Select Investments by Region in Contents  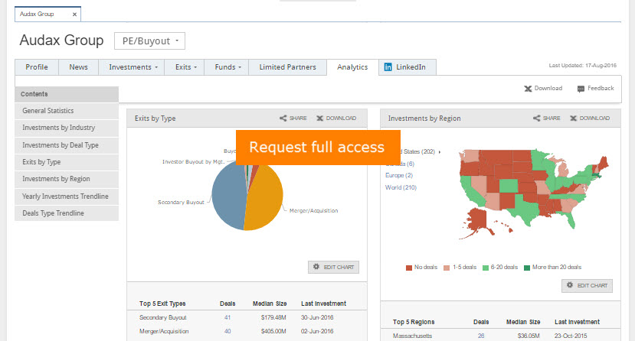coord(67,179)
